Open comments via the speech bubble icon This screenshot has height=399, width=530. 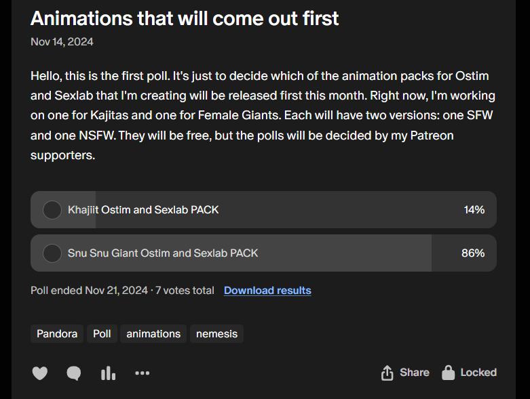74,373
